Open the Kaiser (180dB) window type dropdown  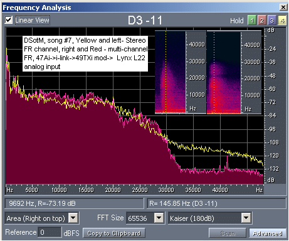point(246,218)
